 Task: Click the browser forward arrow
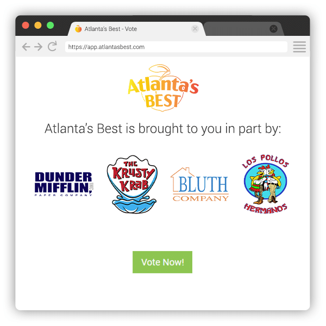click(x=39, y=47)
